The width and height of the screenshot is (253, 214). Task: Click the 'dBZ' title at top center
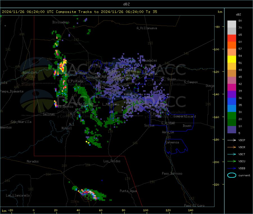[x=126, y=4]
